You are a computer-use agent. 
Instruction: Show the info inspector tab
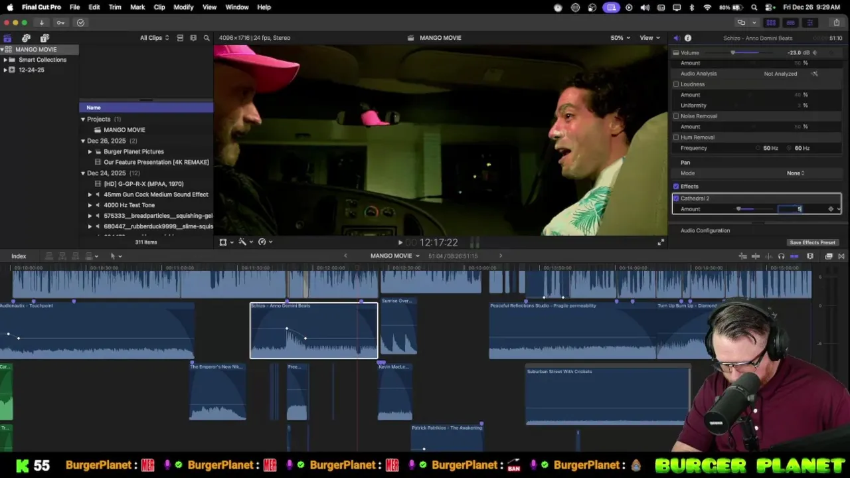tap(688, 38)
